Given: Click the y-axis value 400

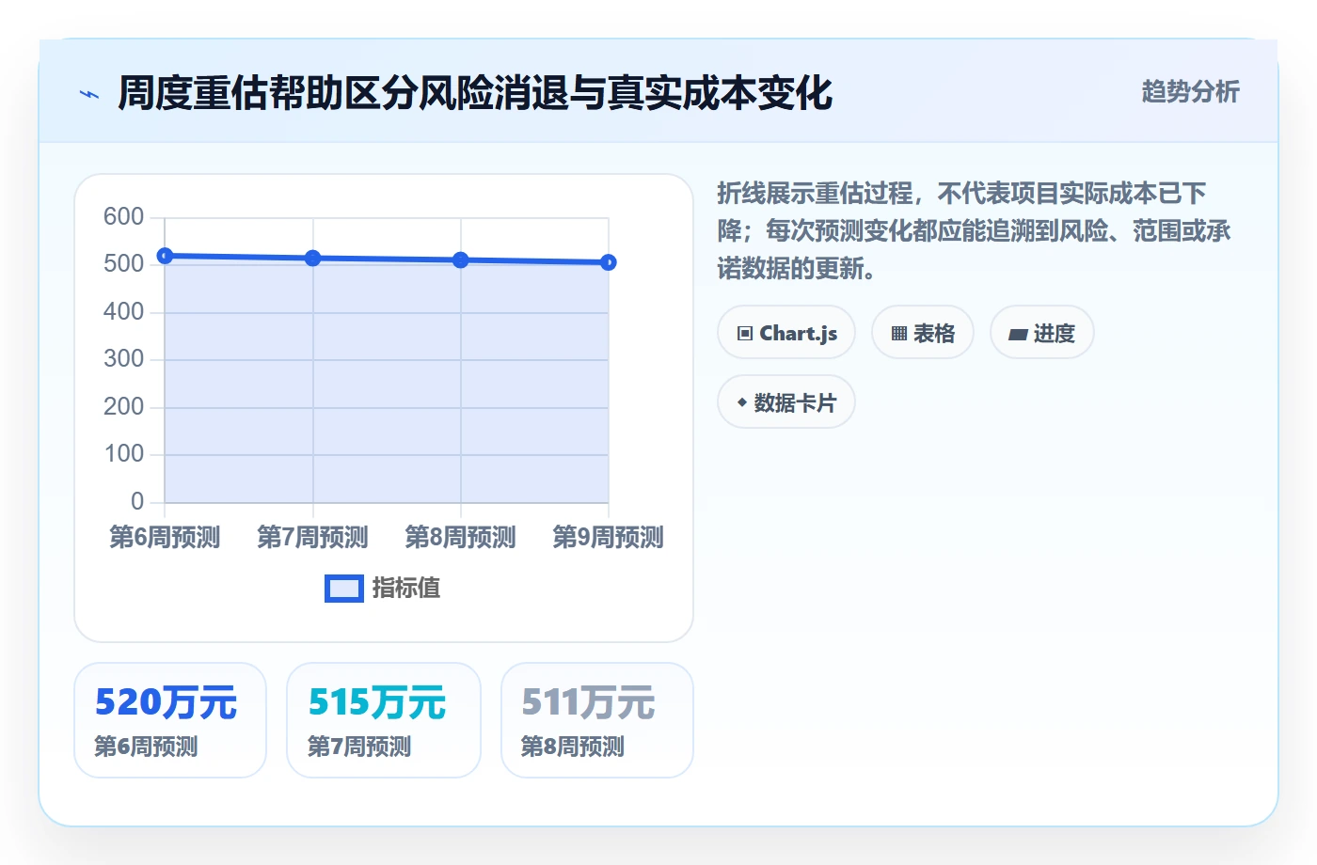Looking at the screenshot, I should pos(123,312).
